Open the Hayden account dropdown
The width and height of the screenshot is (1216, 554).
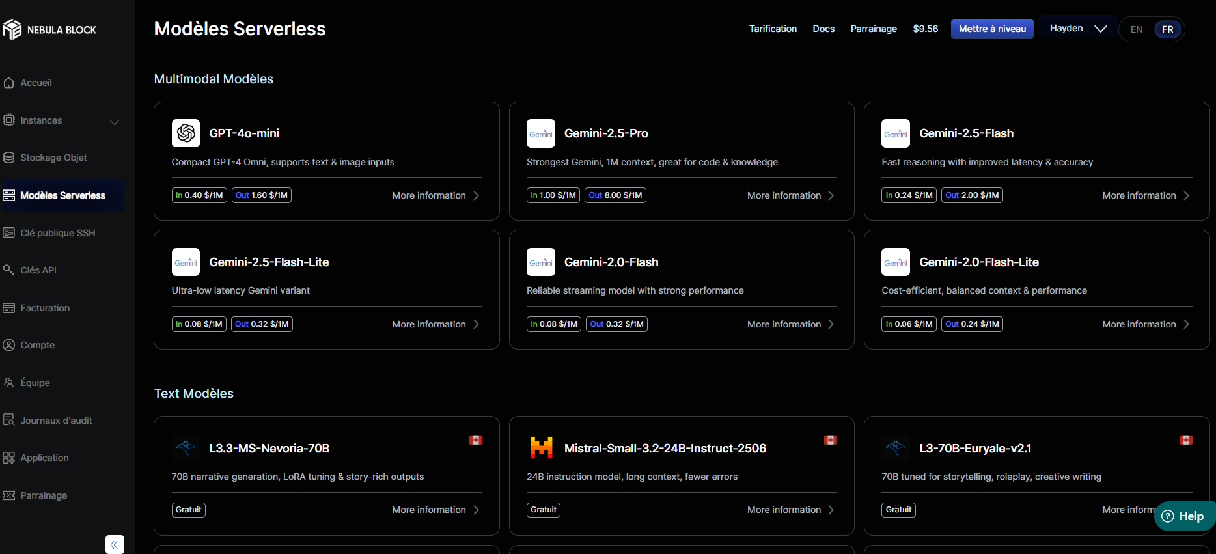[1077, 29]
